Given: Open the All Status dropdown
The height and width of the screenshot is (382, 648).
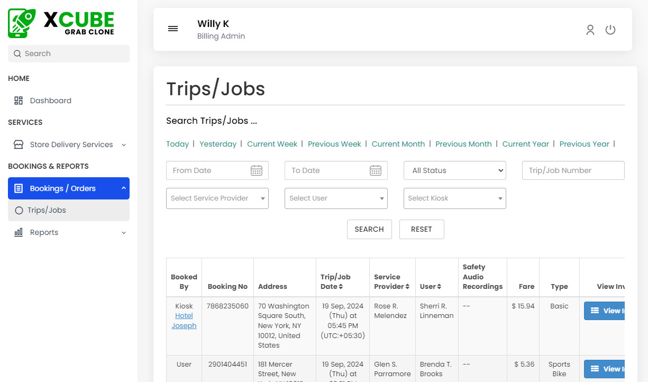Looking at the screenshot, I should click(454, 170).
